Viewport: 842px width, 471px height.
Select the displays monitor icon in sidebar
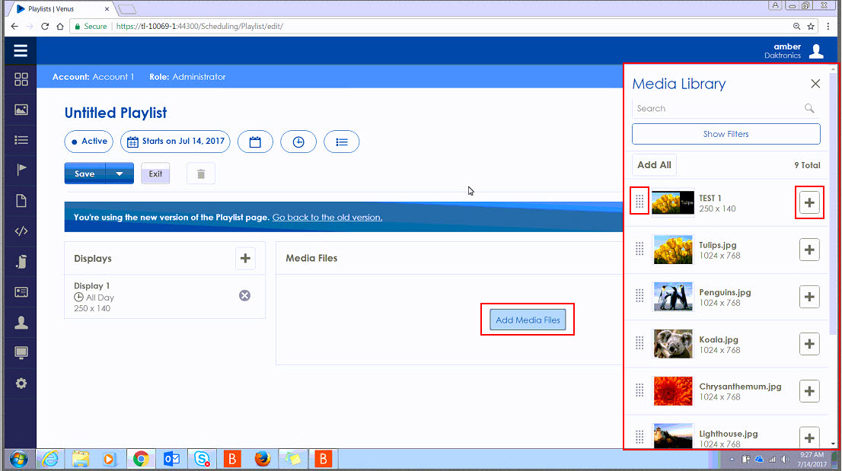pyautogui.click(x=21, y=352)
